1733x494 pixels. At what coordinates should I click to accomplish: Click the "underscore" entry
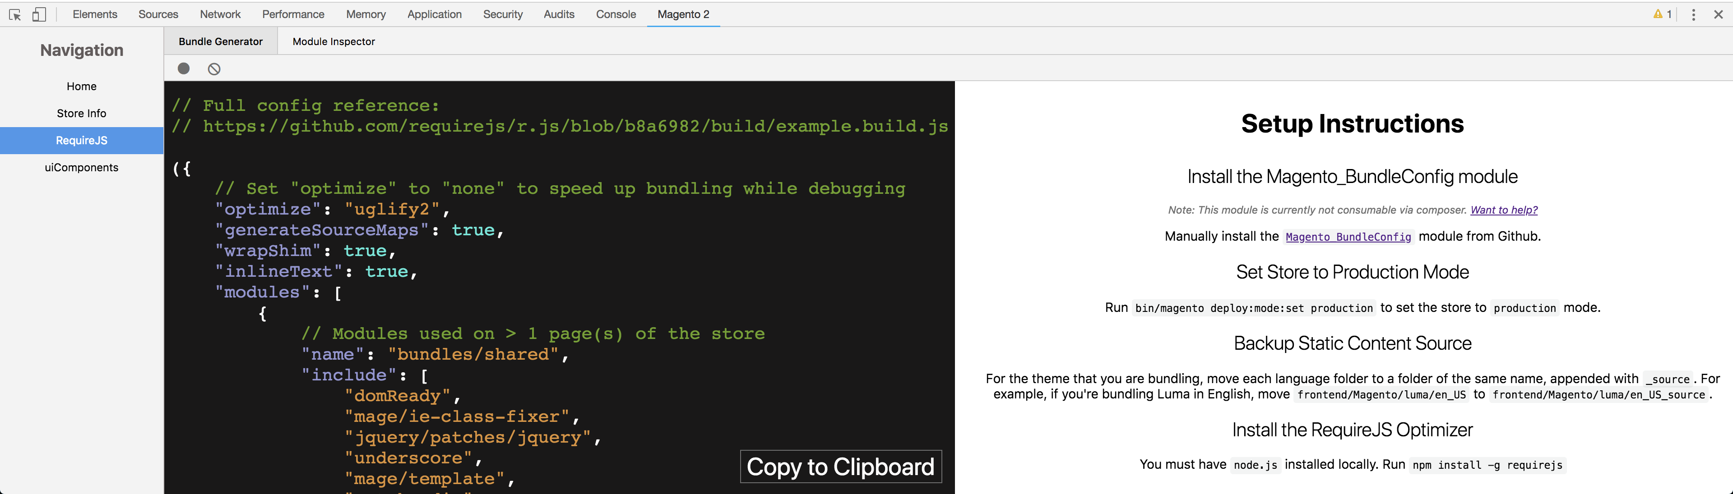click(413, 458)
